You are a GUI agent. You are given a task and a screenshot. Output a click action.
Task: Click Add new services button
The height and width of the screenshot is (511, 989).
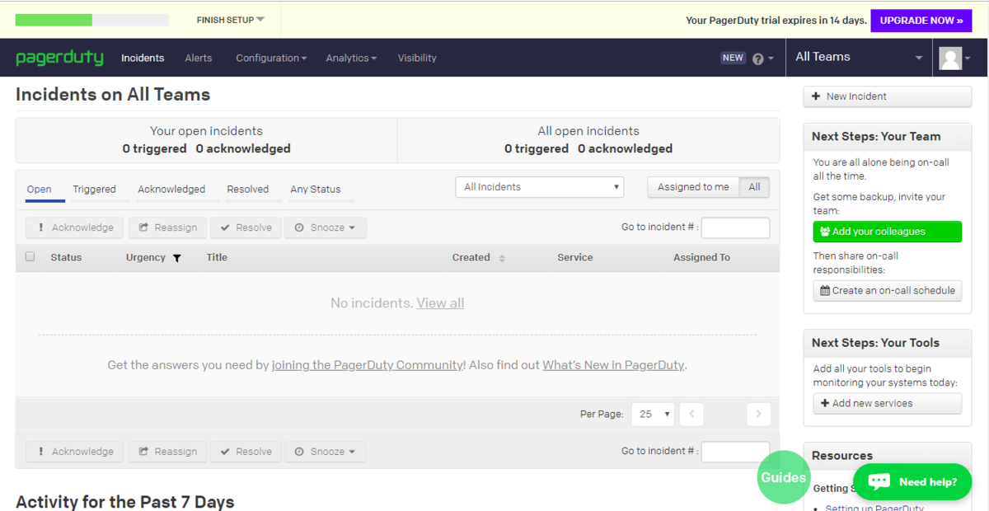click(888, 403)
